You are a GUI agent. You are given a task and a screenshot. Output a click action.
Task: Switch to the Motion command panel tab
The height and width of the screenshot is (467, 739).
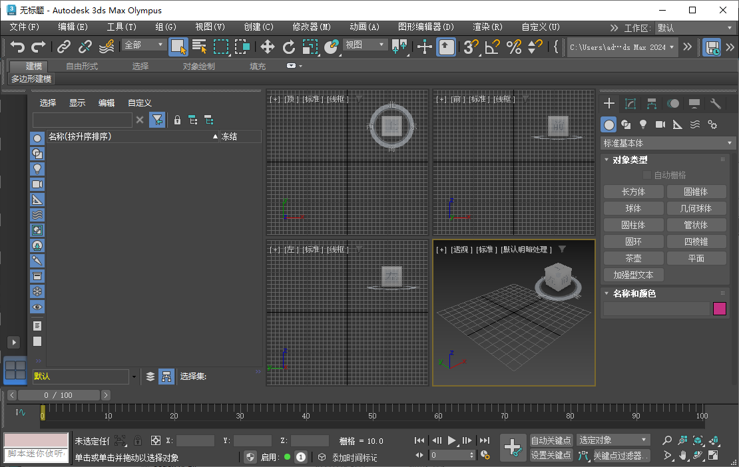(673, 104)
